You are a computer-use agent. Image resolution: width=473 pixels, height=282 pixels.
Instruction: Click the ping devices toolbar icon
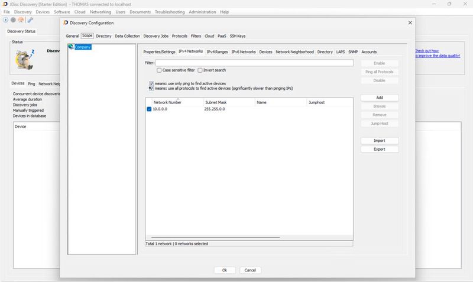click(x=21, y=20)
